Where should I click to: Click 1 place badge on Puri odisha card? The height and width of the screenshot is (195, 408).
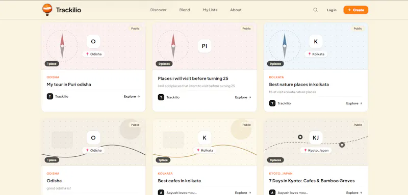pyautogui.click(x=52, y=64)
